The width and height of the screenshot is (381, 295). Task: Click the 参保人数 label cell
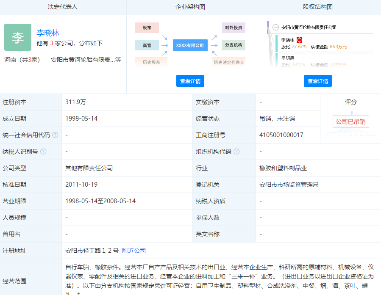(x=224, y=218)
